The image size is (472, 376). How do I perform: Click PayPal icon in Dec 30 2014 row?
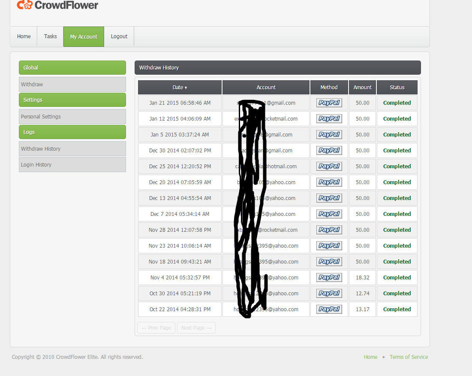point(329,150)
